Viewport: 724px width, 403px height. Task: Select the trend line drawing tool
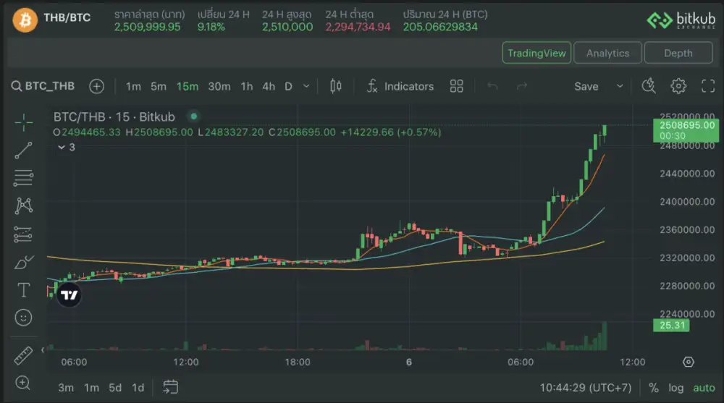pyautogui.click(x=24, y=150)
